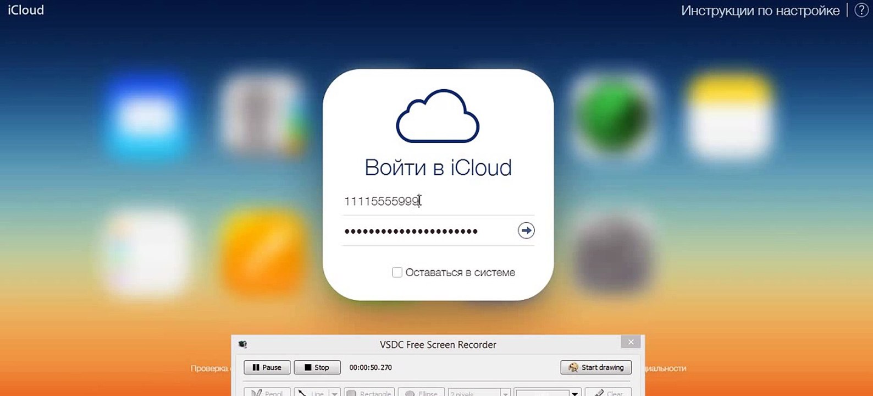
Task: Click the Clear drawing button
Action: tap(608, 392)
